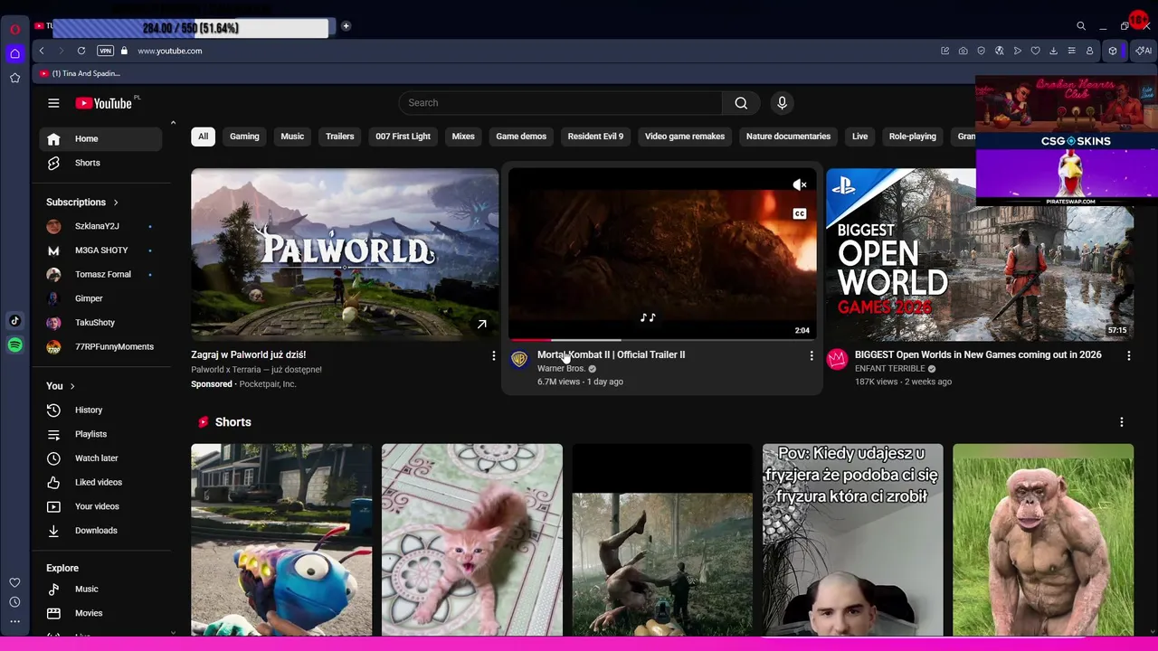This screenshot has height=651, width=1158.
Task: Open options menu for Palworld ad
Action: pyautogui.click(x=494, y=356)
